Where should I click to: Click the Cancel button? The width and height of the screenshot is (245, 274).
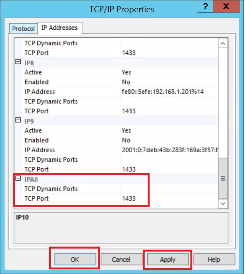(121, 260)
